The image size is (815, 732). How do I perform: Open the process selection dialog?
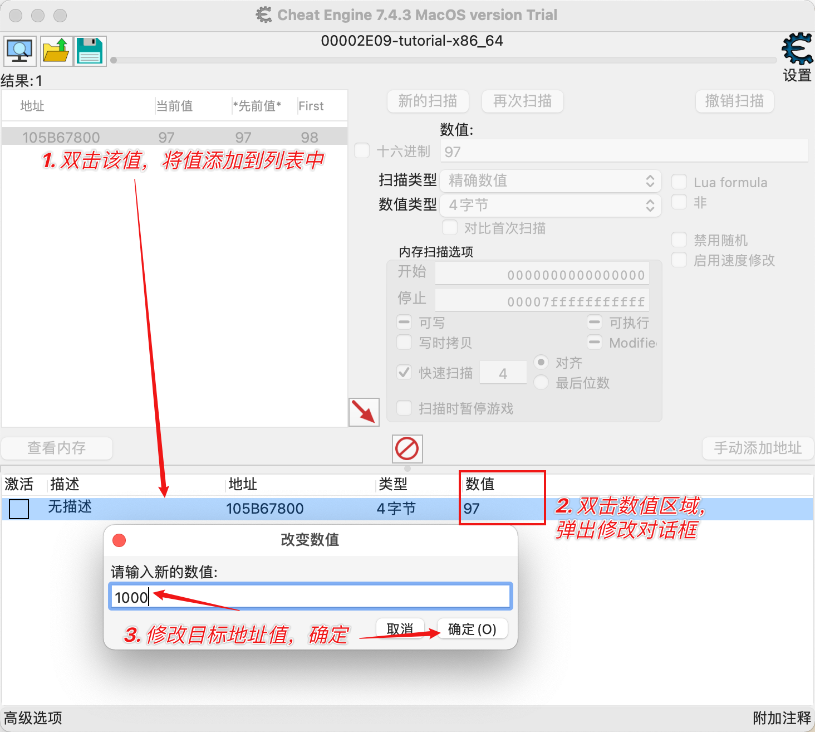point(19,51)
